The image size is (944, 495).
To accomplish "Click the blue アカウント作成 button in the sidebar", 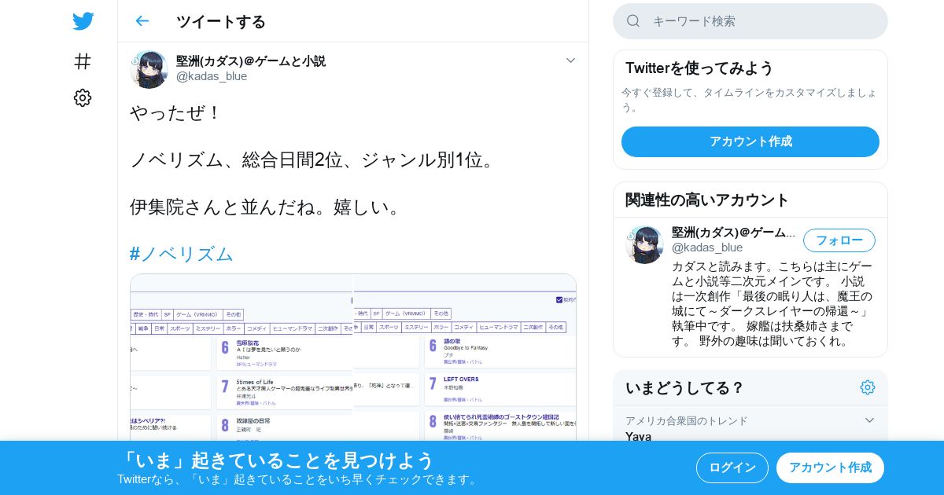I will coord(750,141).
